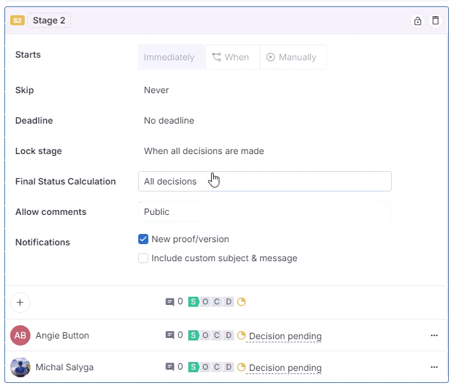Click the plus icon to add reviewer
459x388 pixels.
pyautogui.click(x=20, y=302)
